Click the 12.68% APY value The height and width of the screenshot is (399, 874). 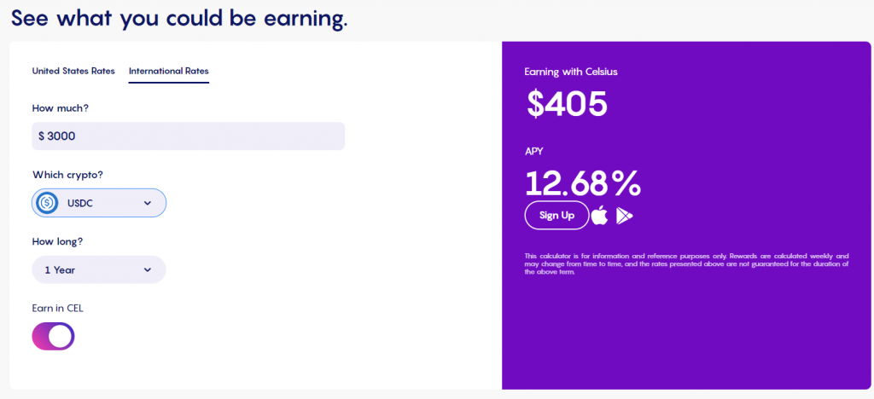point(583,183)
